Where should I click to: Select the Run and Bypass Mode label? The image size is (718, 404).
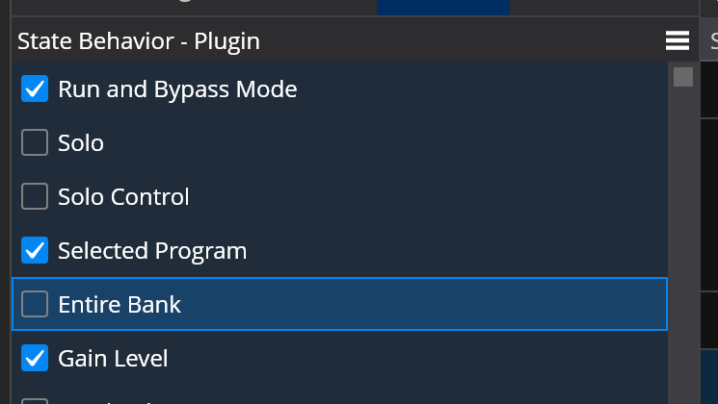click(x=177, y=89)
